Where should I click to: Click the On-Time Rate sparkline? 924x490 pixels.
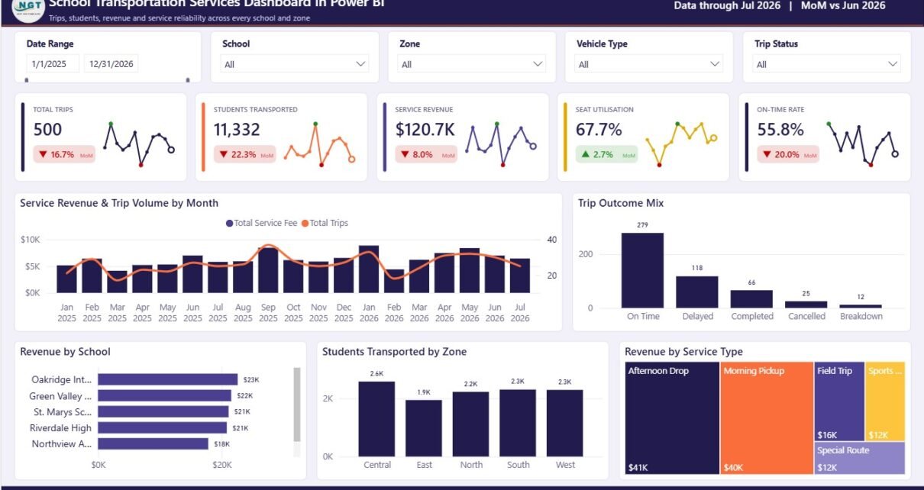tap(864, 143)
